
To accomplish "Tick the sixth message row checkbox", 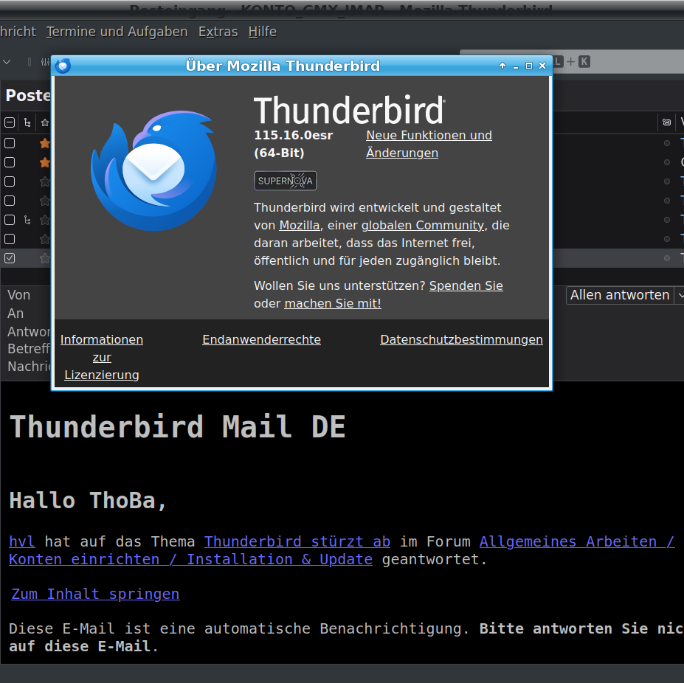I will 10,239.
